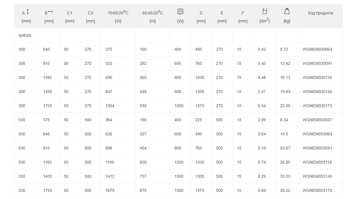The image size is (348, 199).
Task: Click the water volume container icon in the header
Action: pyautogui.click(x=265, y=11)
